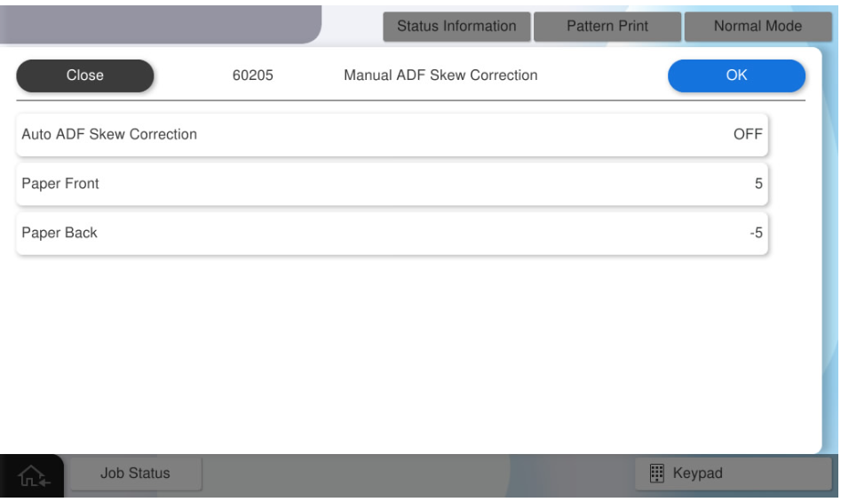Click the Paper Front label text
Screen dimensions: 841x502
pyautogui.click(x=60, y=184)
